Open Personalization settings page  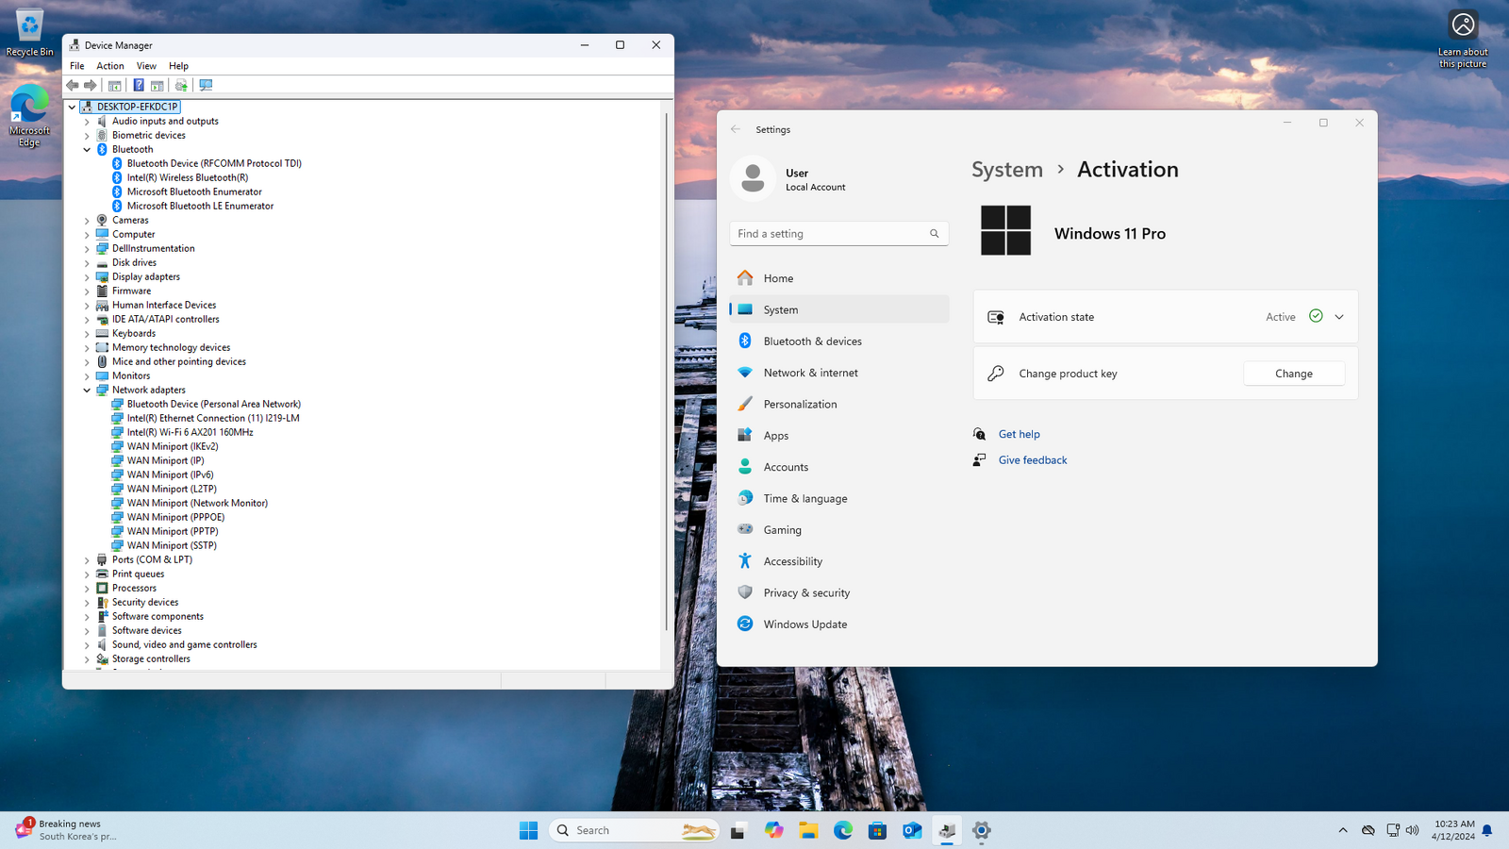(x=838, y=404)
